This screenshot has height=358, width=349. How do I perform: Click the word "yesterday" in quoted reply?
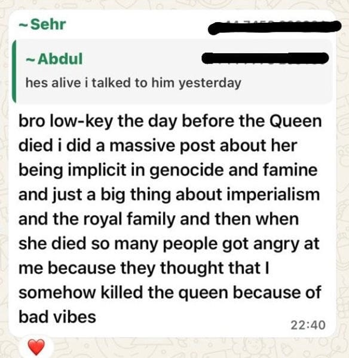tap(210, 83)
